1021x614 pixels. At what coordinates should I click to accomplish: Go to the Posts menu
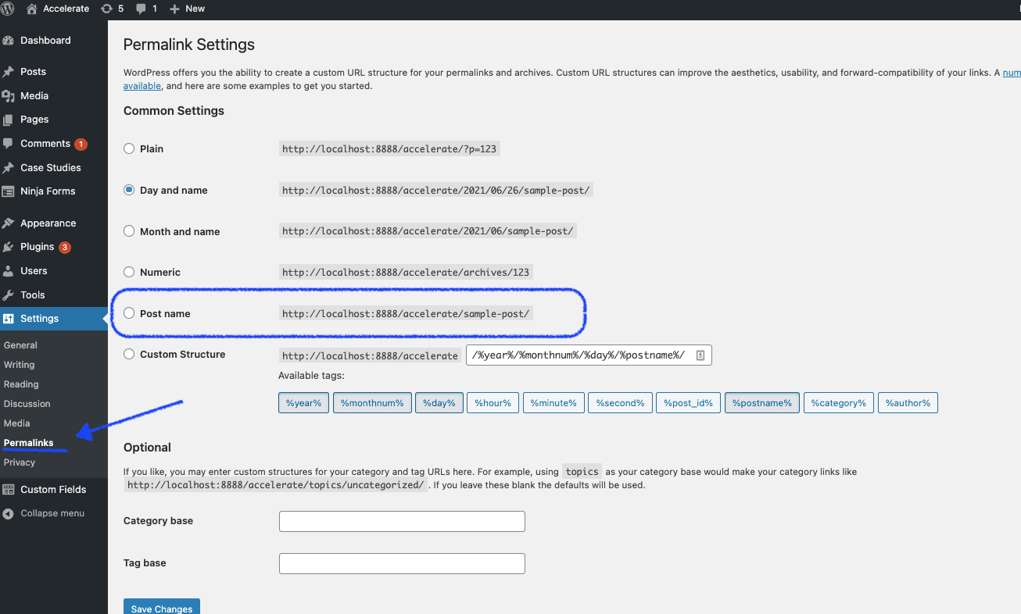[33, 72]
